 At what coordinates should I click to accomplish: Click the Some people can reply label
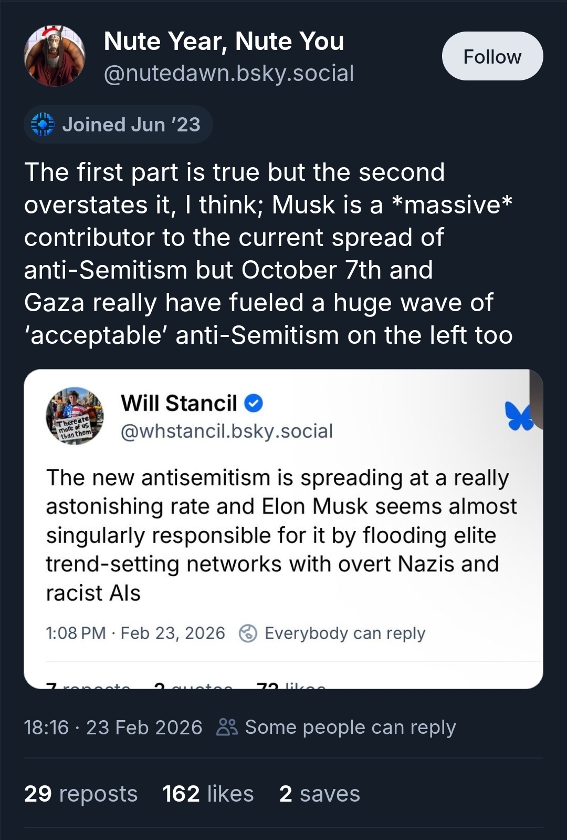pyautogui.click(x=350, y=728)
